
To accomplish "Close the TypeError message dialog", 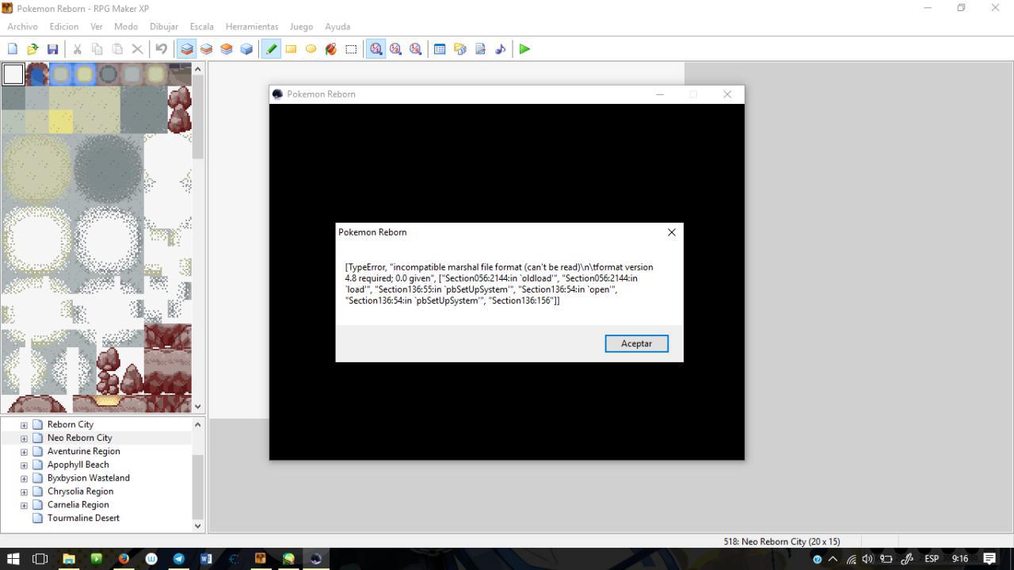I will [x=671, y=232].
